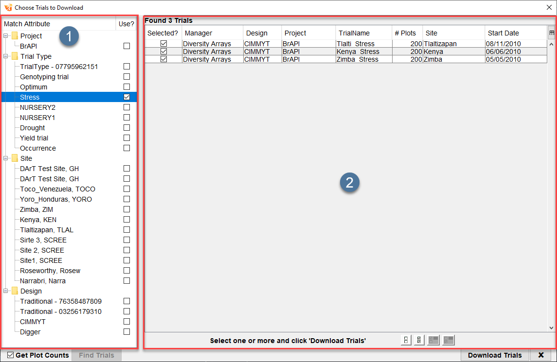Uncheck the Stress trial type checkbox
Viewport: 557px width, 362px height.
pyautogui.click(x=126, y=97)
